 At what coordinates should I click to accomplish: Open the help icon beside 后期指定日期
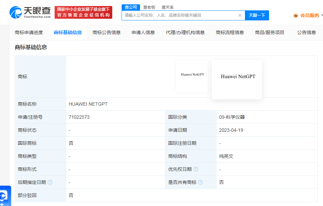pos(51,182)
